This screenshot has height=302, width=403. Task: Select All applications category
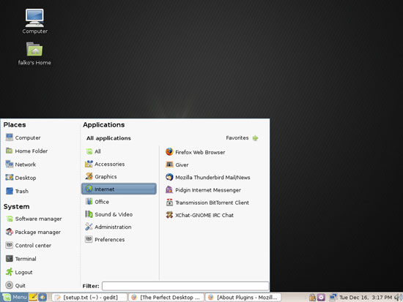(x=119, y=151)
